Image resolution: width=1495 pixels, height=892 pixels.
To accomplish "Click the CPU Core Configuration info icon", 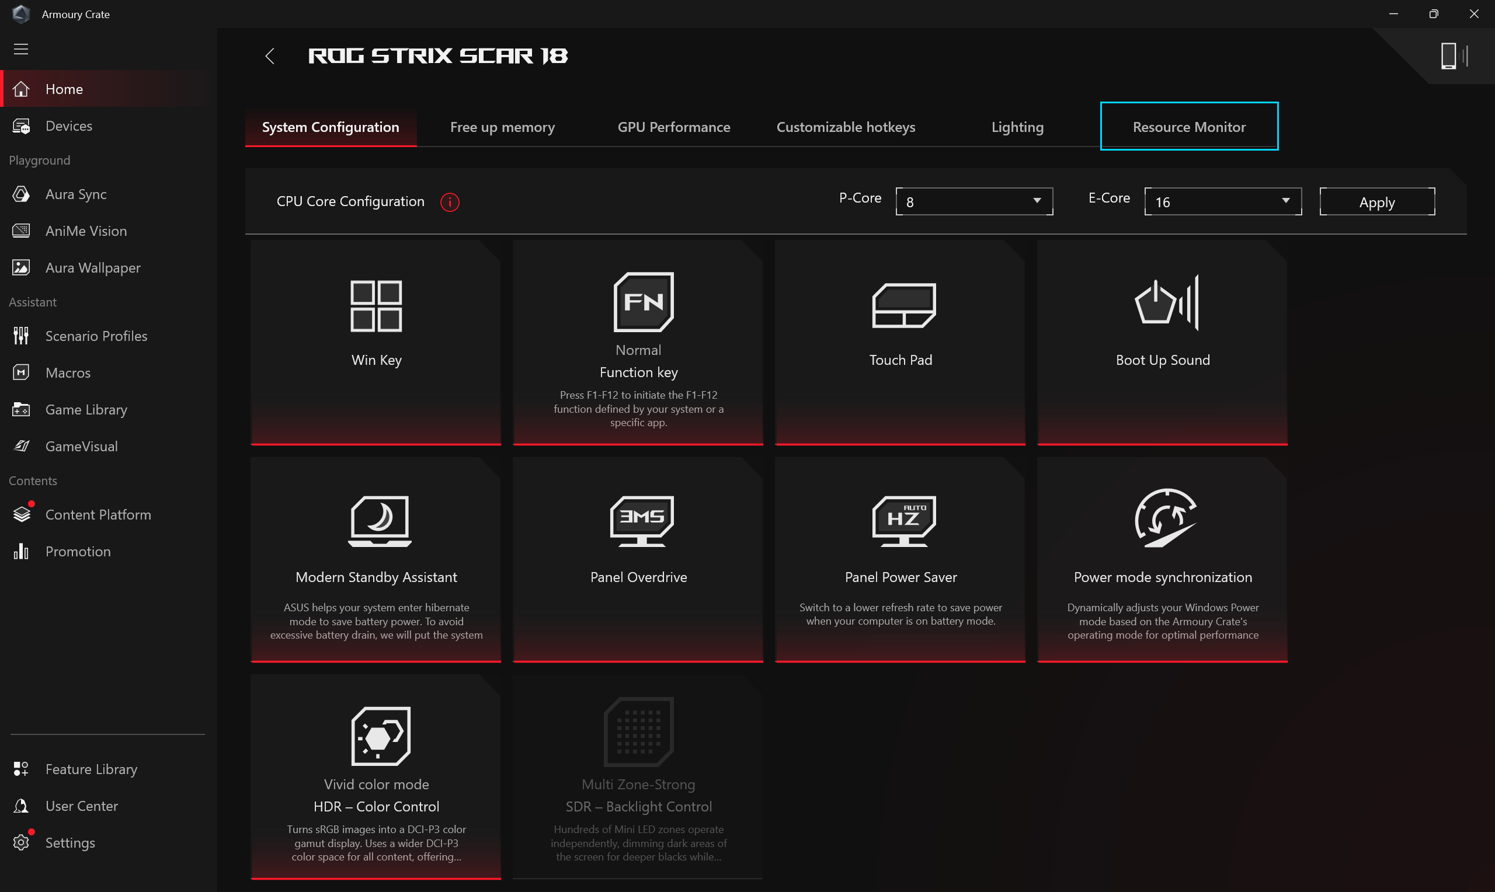I will click(450, 202).
